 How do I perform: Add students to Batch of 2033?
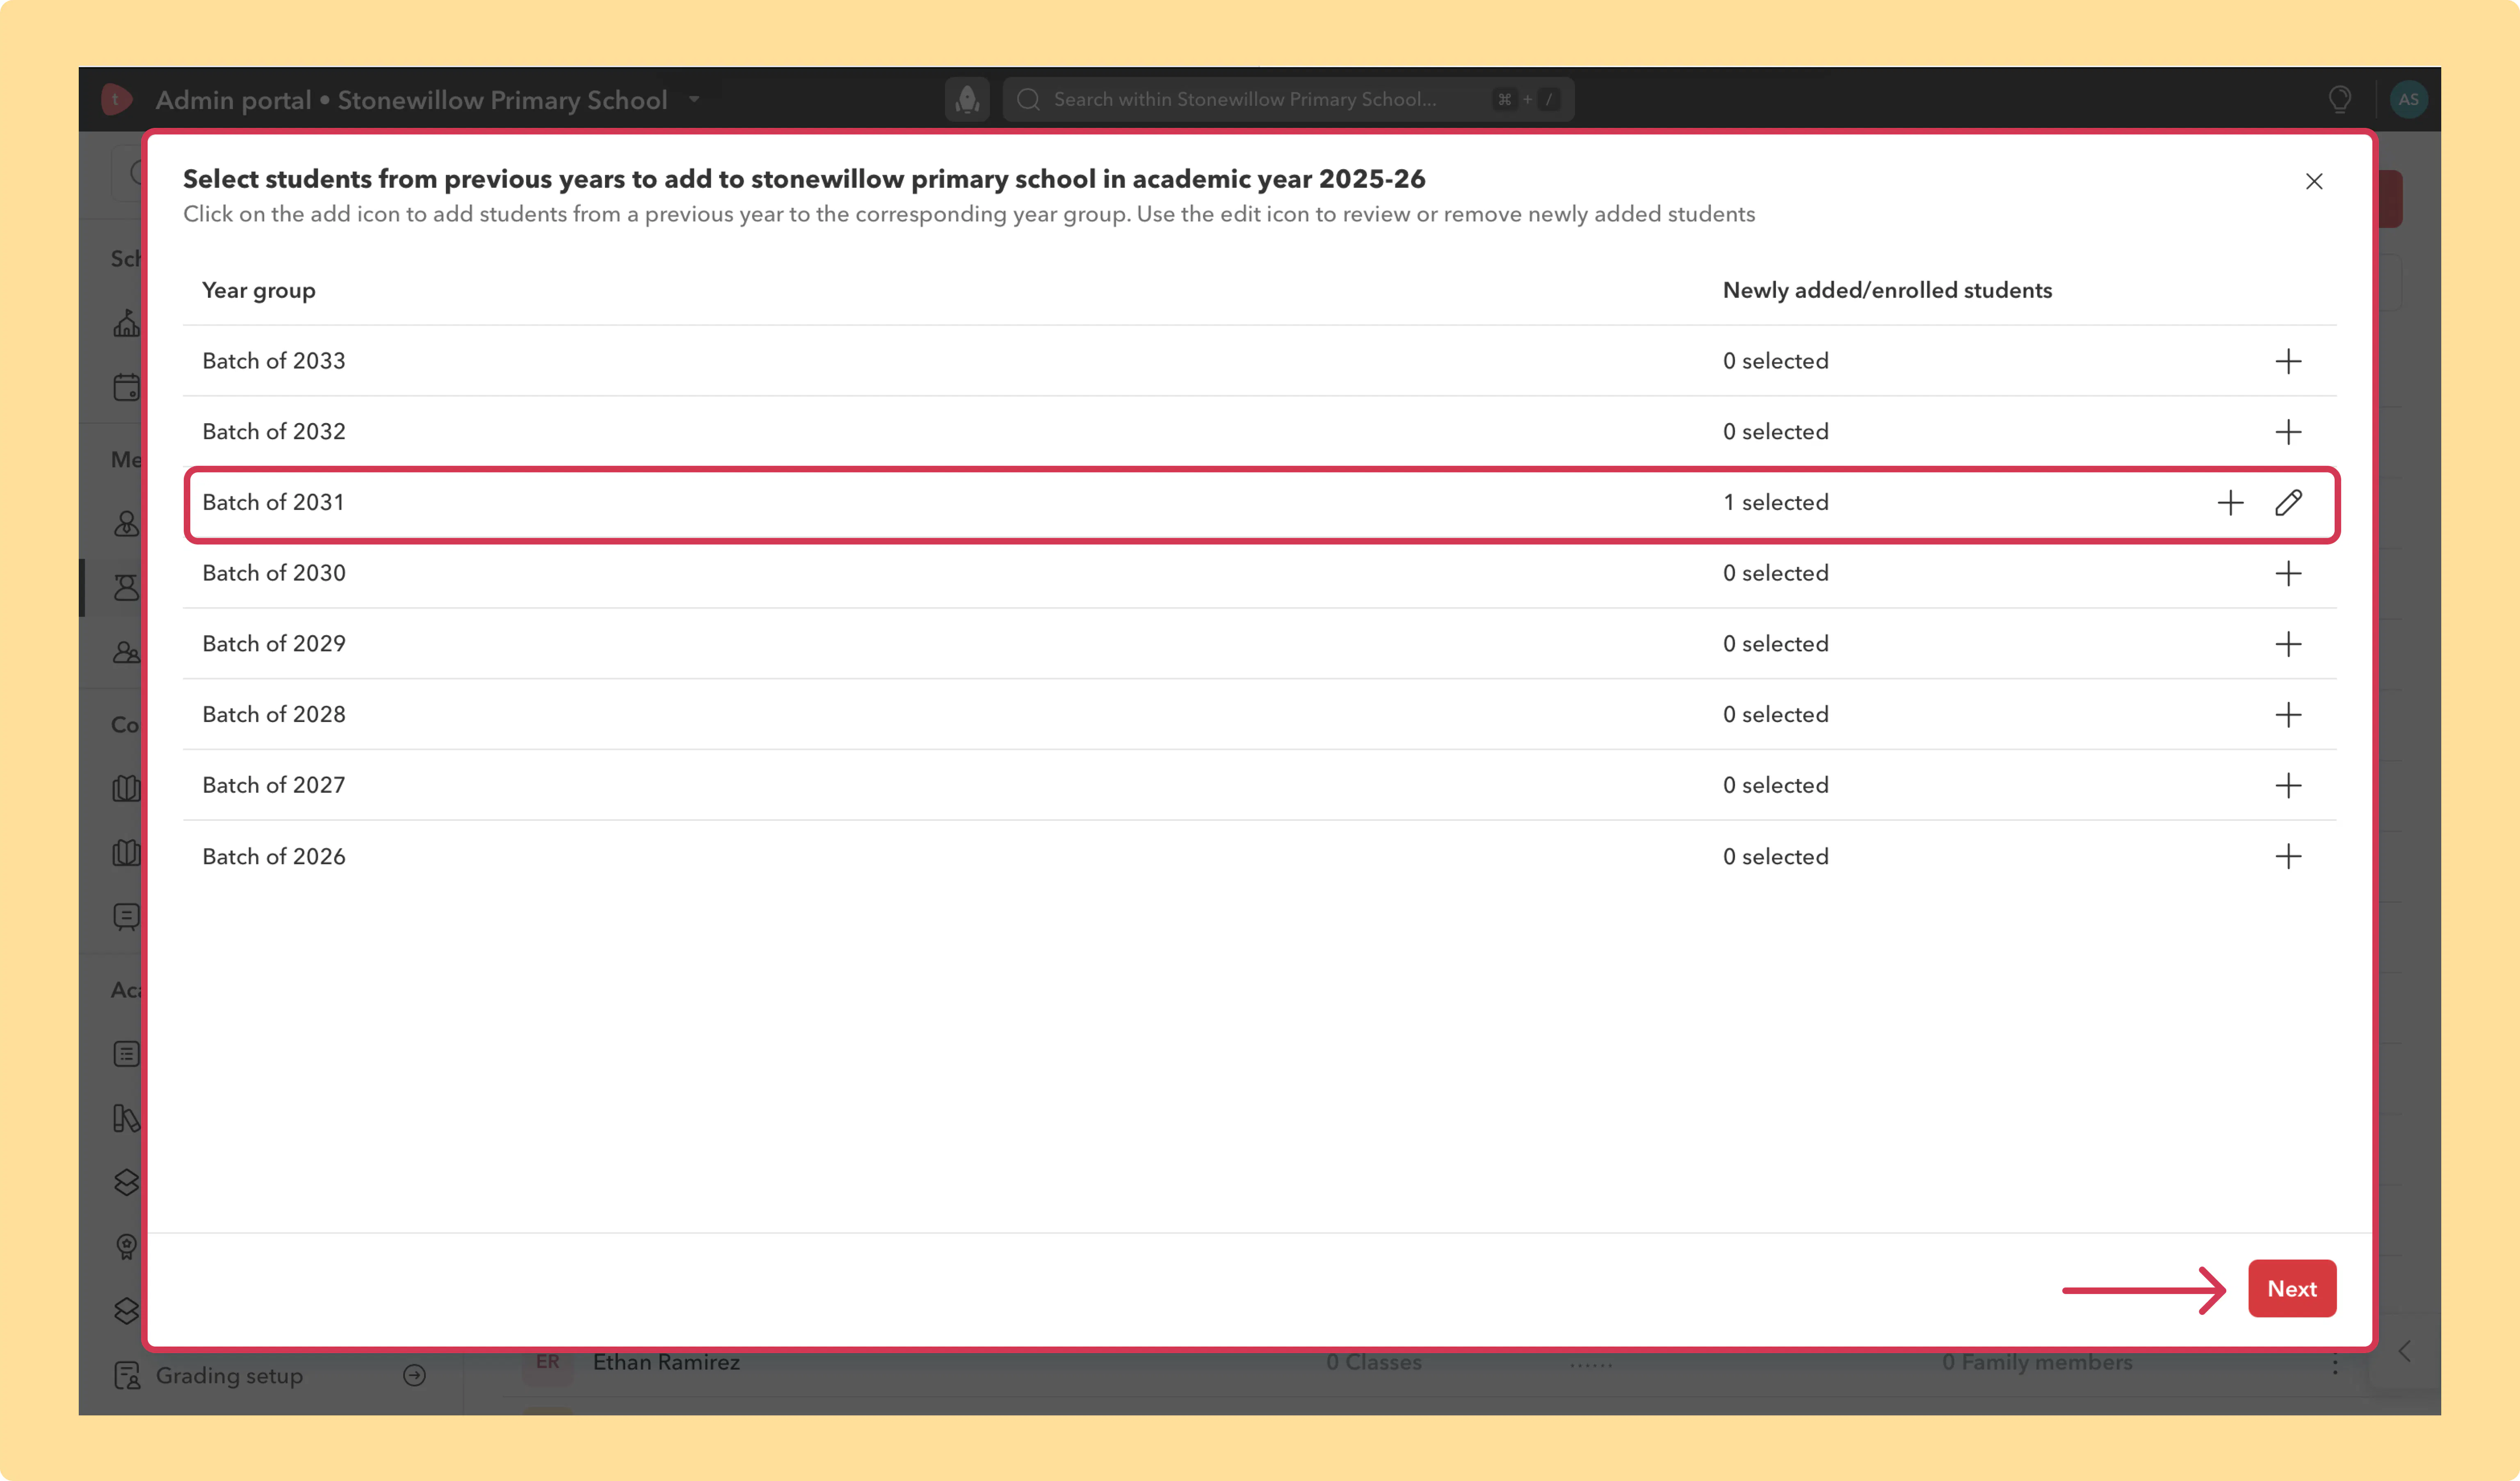tap(2288, 361)
